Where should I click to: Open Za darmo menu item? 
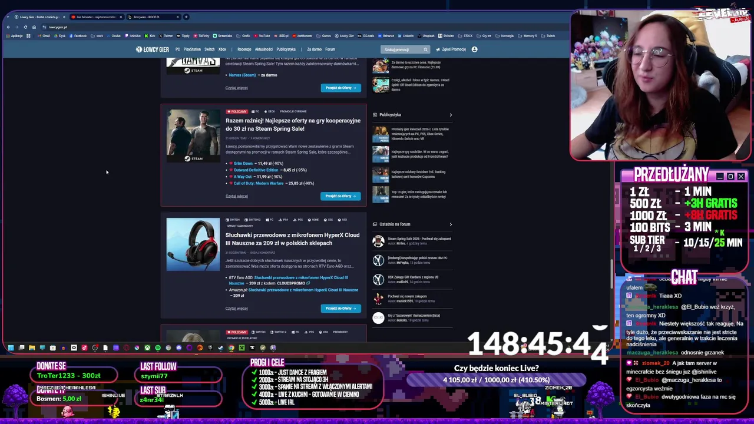[314, 49]
